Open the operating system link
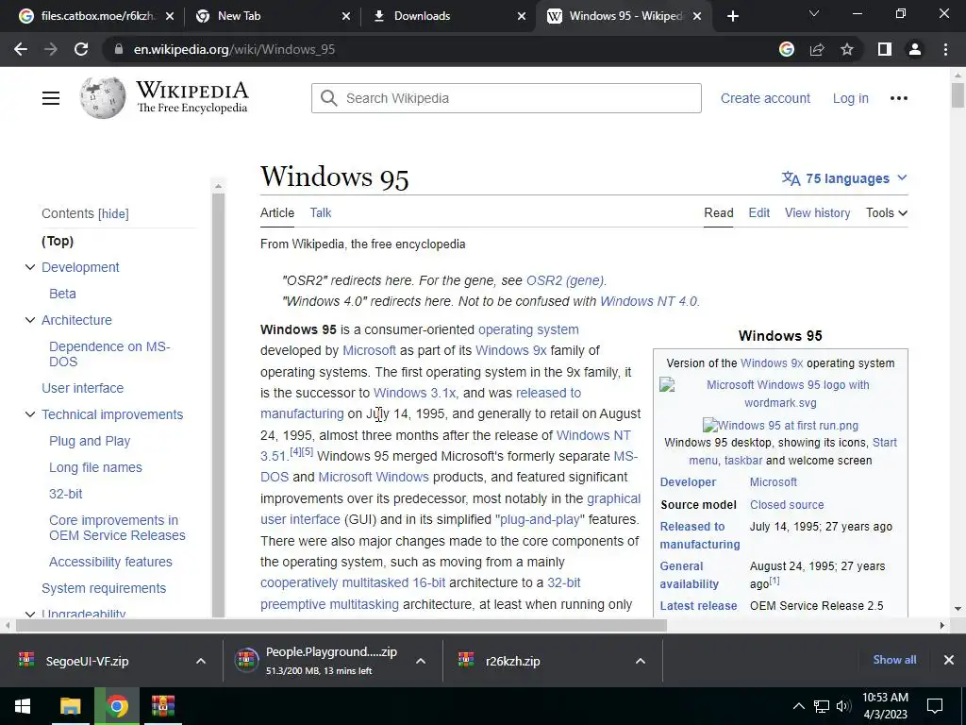The image size is (966, 725). (x=528, y=329)
